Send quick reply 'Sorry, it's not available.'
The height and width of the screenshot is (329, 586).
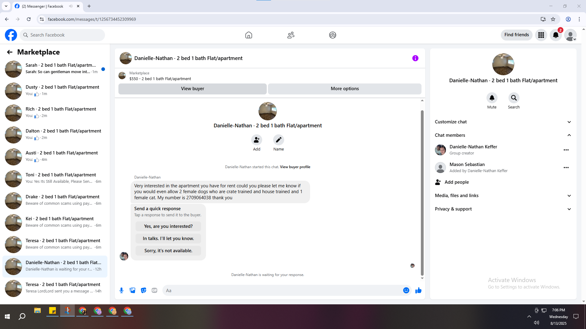(168, 251)
